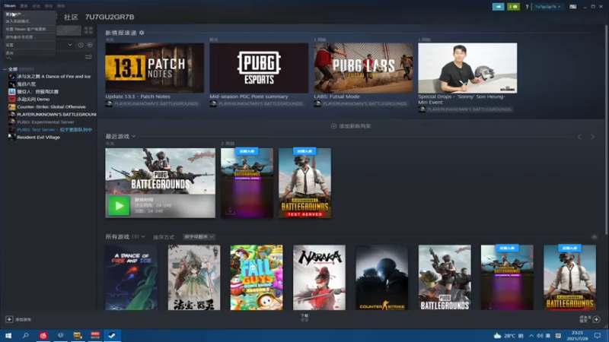
Task: Toggle recent-activity clock sort icon
Action: tap(81, 45)
